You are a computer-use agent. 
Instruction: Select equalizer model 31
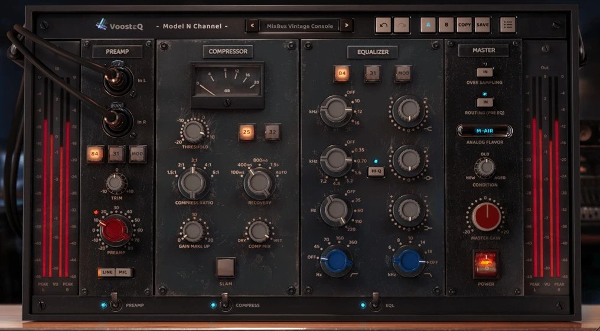click(372, 73)
